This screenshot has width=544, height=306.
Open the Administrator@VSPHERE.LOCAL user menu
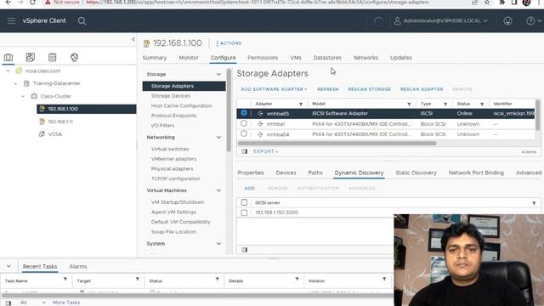pos(440,20)
